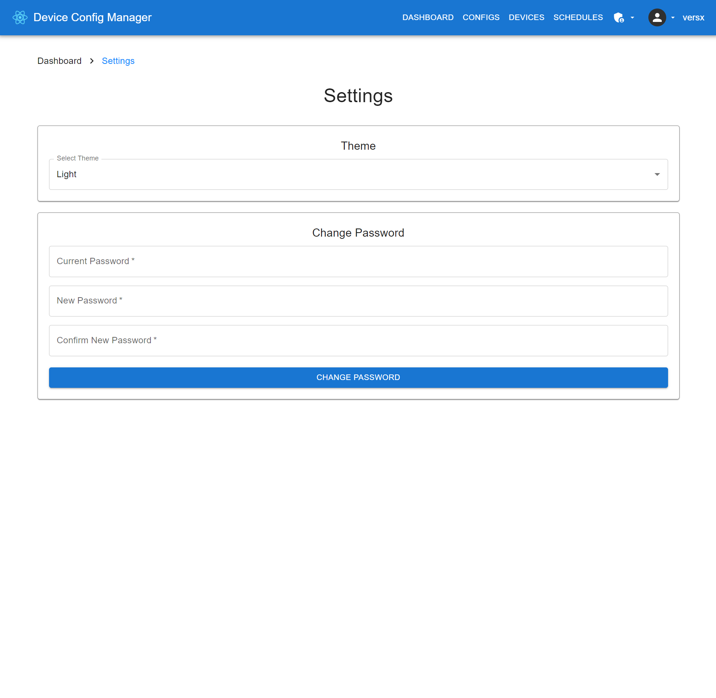Screen dimensions: 716x698
Task: Focus the Confirm New Password field
Action: pos(358,340)
